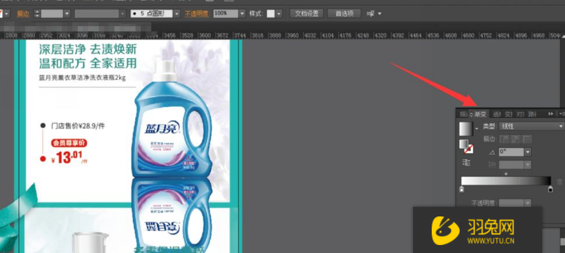The image size is (565, 253).
Task: Open the 描边 stroke panel link
Action: 23,14
